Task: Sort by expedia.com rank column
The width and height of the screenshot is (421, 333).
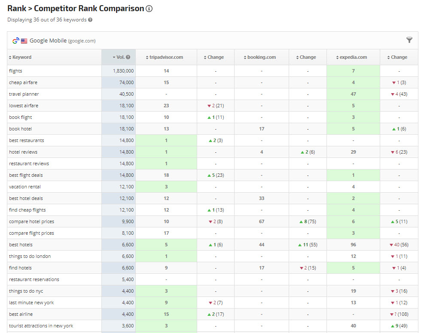Action: coord(353,57)
